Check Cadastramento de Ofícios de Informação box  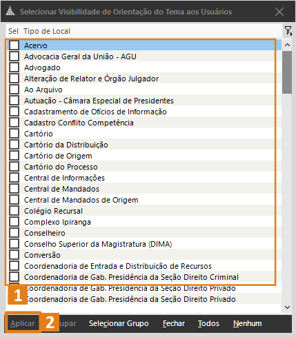[14, 112]
